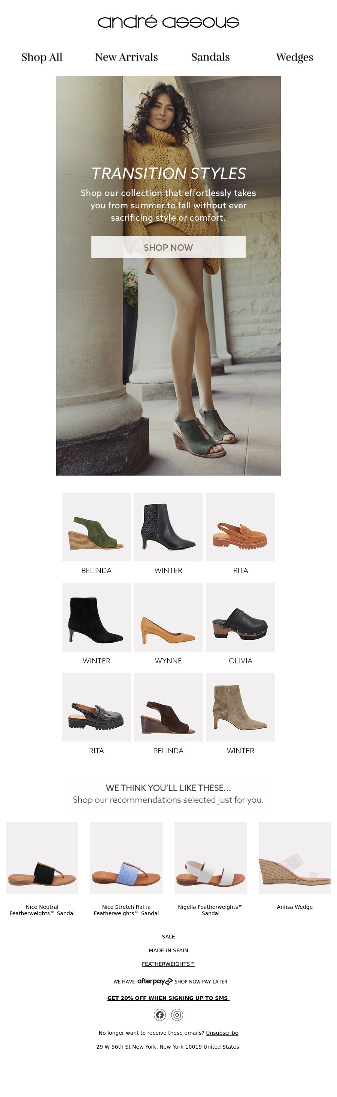Open the Anfisa Wedge recommendation
337x1097 pixels.
click(295, 858)
